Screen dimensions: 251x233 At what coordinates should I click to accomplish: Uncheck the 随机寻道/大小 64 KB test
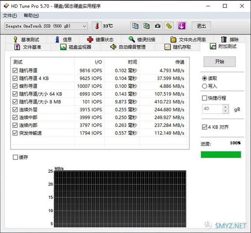pos(15,94)
